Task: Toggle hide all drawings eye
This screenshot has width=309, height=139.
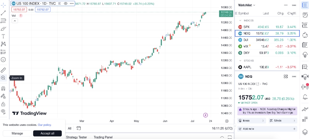Action: (x=3, y=112)
